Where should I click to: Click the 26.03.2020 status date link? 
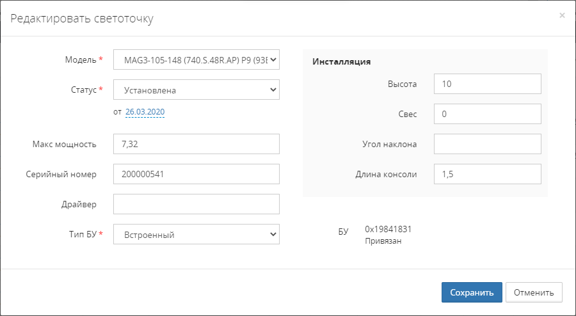point(145,112)
